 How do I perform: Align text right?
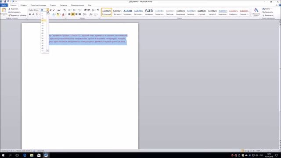(x=76, y=14)
